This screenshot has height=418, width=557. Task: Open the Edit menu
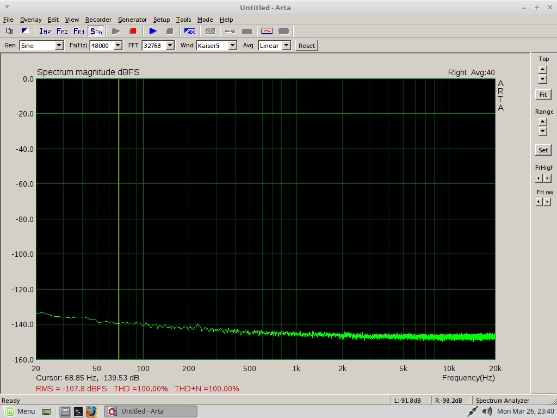pos(53,20)
